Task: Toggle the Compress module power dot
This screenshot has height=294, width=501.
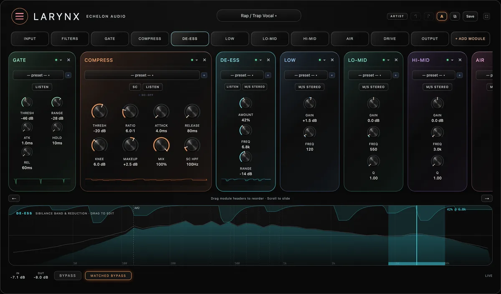Action: point(192,60)
